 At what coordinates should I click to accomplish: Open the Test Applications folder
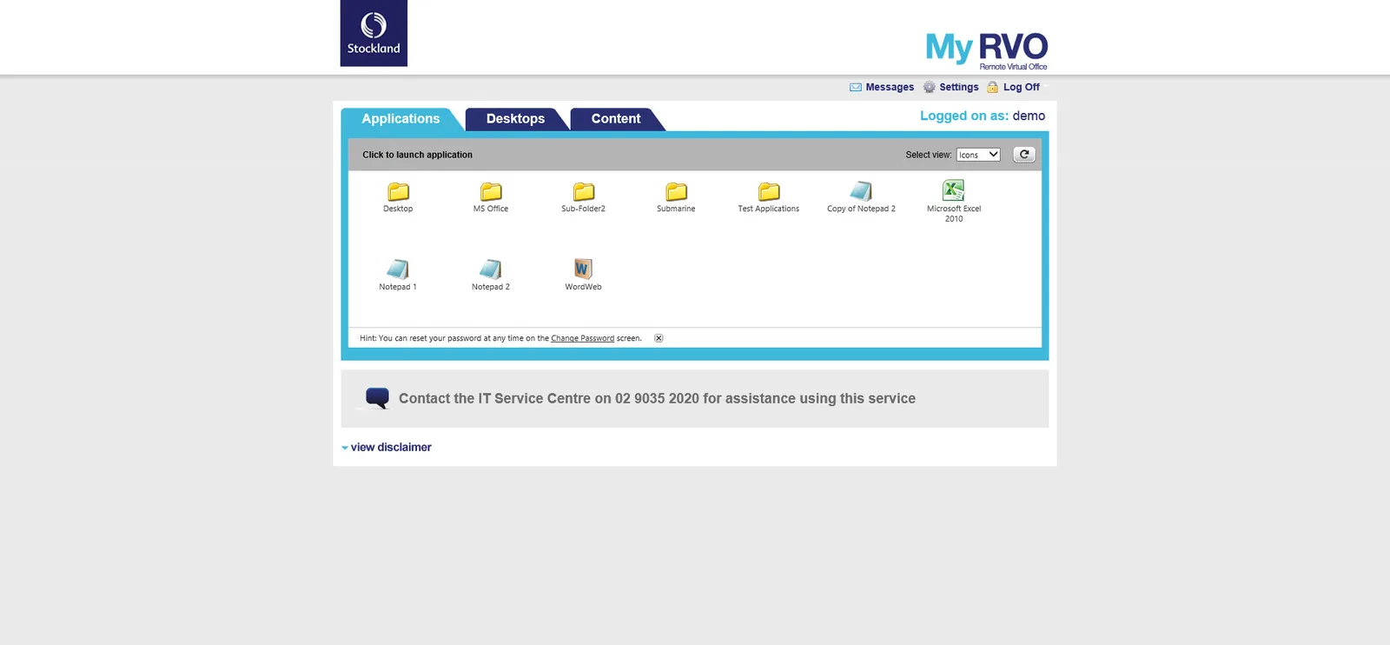pyautogui.click(x=769, y=191)
